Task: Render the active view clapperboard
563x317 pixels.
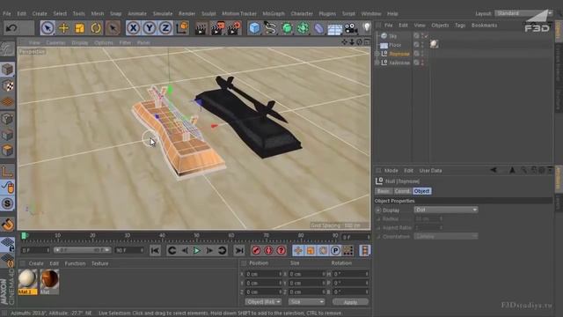Action: point(201,28)
